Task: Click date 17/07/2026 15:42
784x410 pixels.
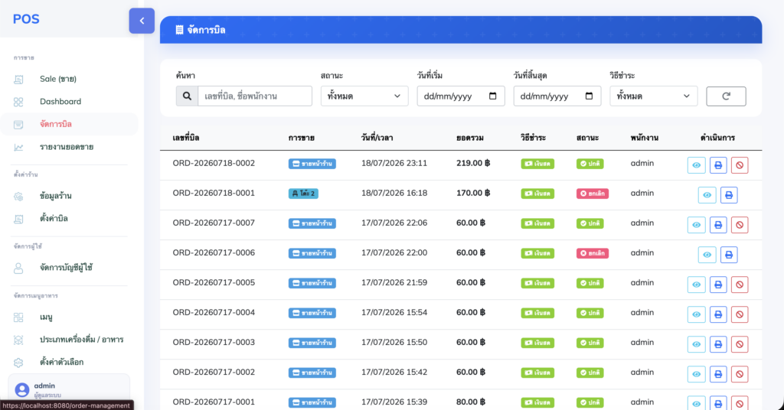Action: coord(394,372)
